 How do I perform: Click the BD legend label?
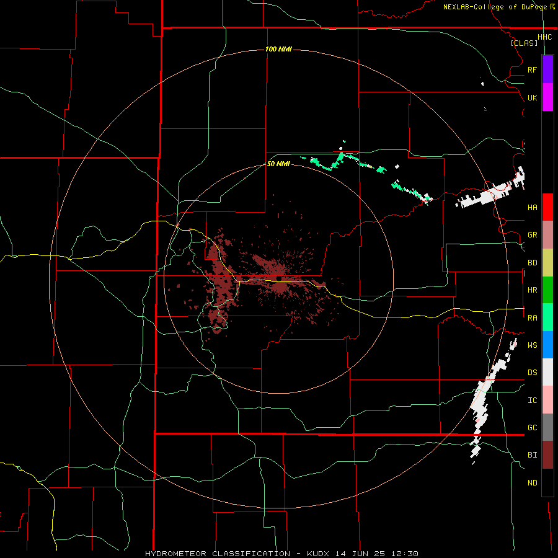point(532,263)
